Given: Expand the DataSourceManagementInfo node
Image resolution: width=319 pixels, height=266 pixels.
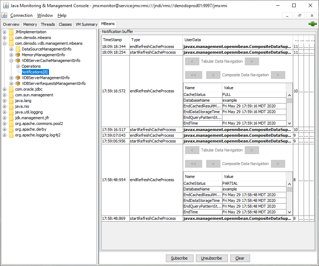Looking at the screenshot, I should (x=11, y=49).
